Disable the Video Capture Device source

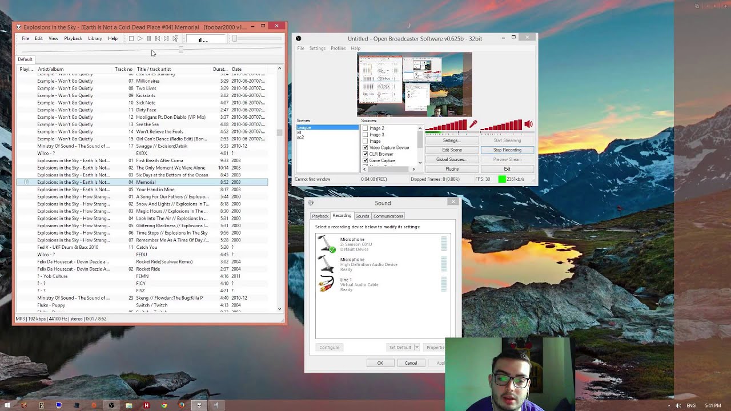pos(365,148)
